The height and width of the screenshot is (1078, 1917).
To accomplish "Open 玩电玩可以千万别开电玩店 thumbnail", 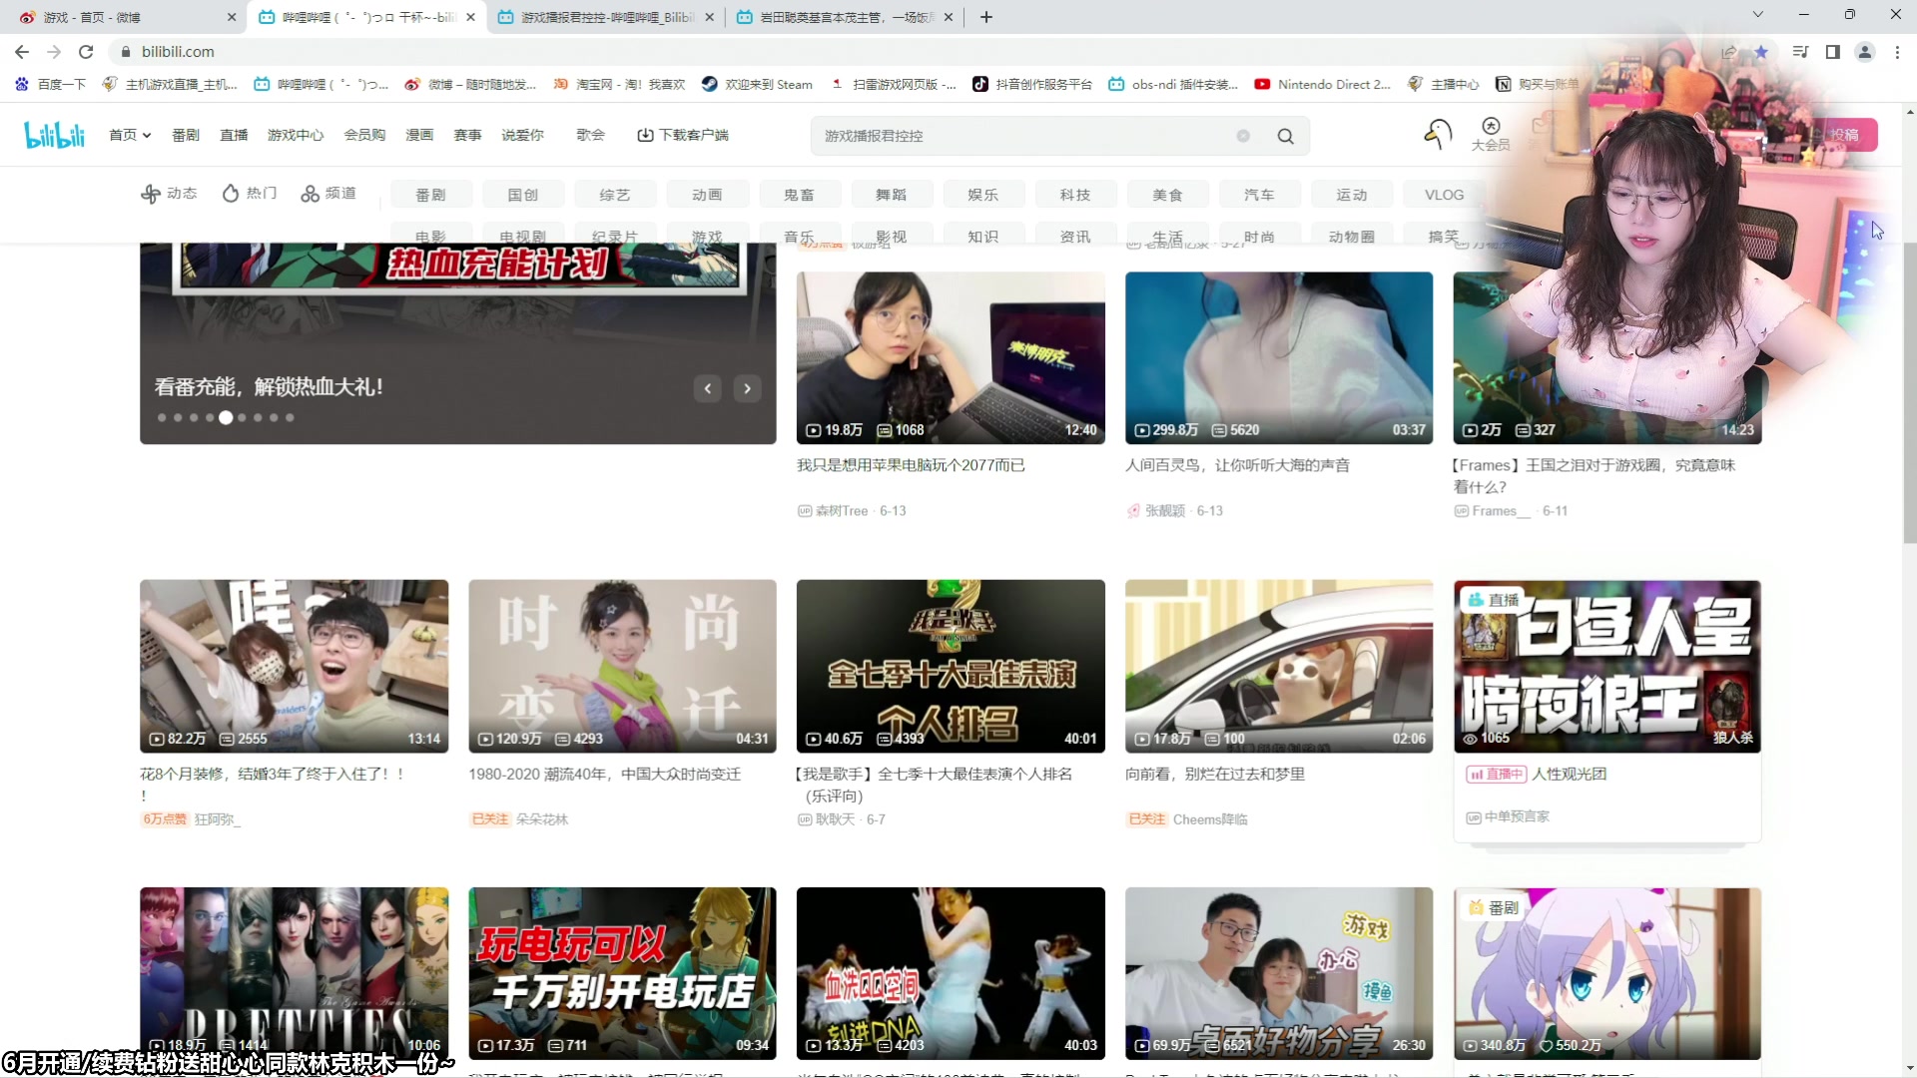I will click(x=622, y=973).
